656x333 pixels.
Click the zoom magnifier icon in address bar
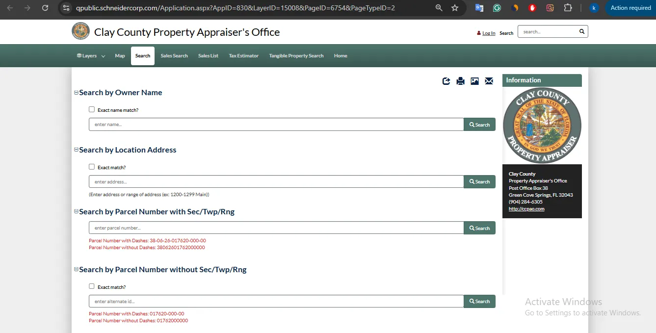point(439,8)
